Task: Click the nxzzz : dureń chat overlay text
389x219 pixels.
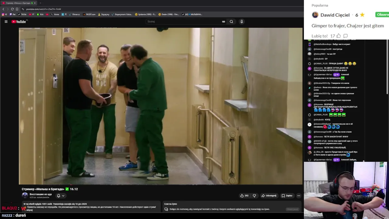Action: (14, 215)
